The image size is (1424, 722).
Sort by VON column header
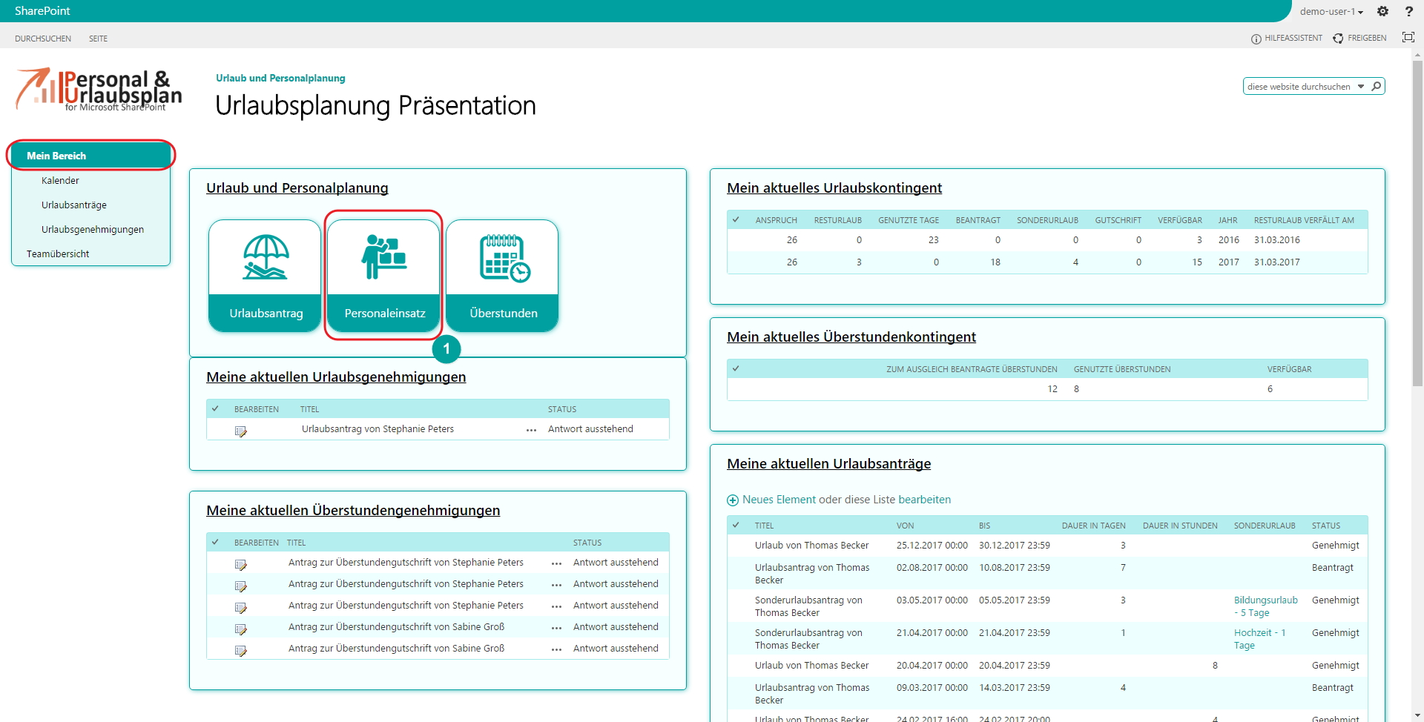point(905,526)
